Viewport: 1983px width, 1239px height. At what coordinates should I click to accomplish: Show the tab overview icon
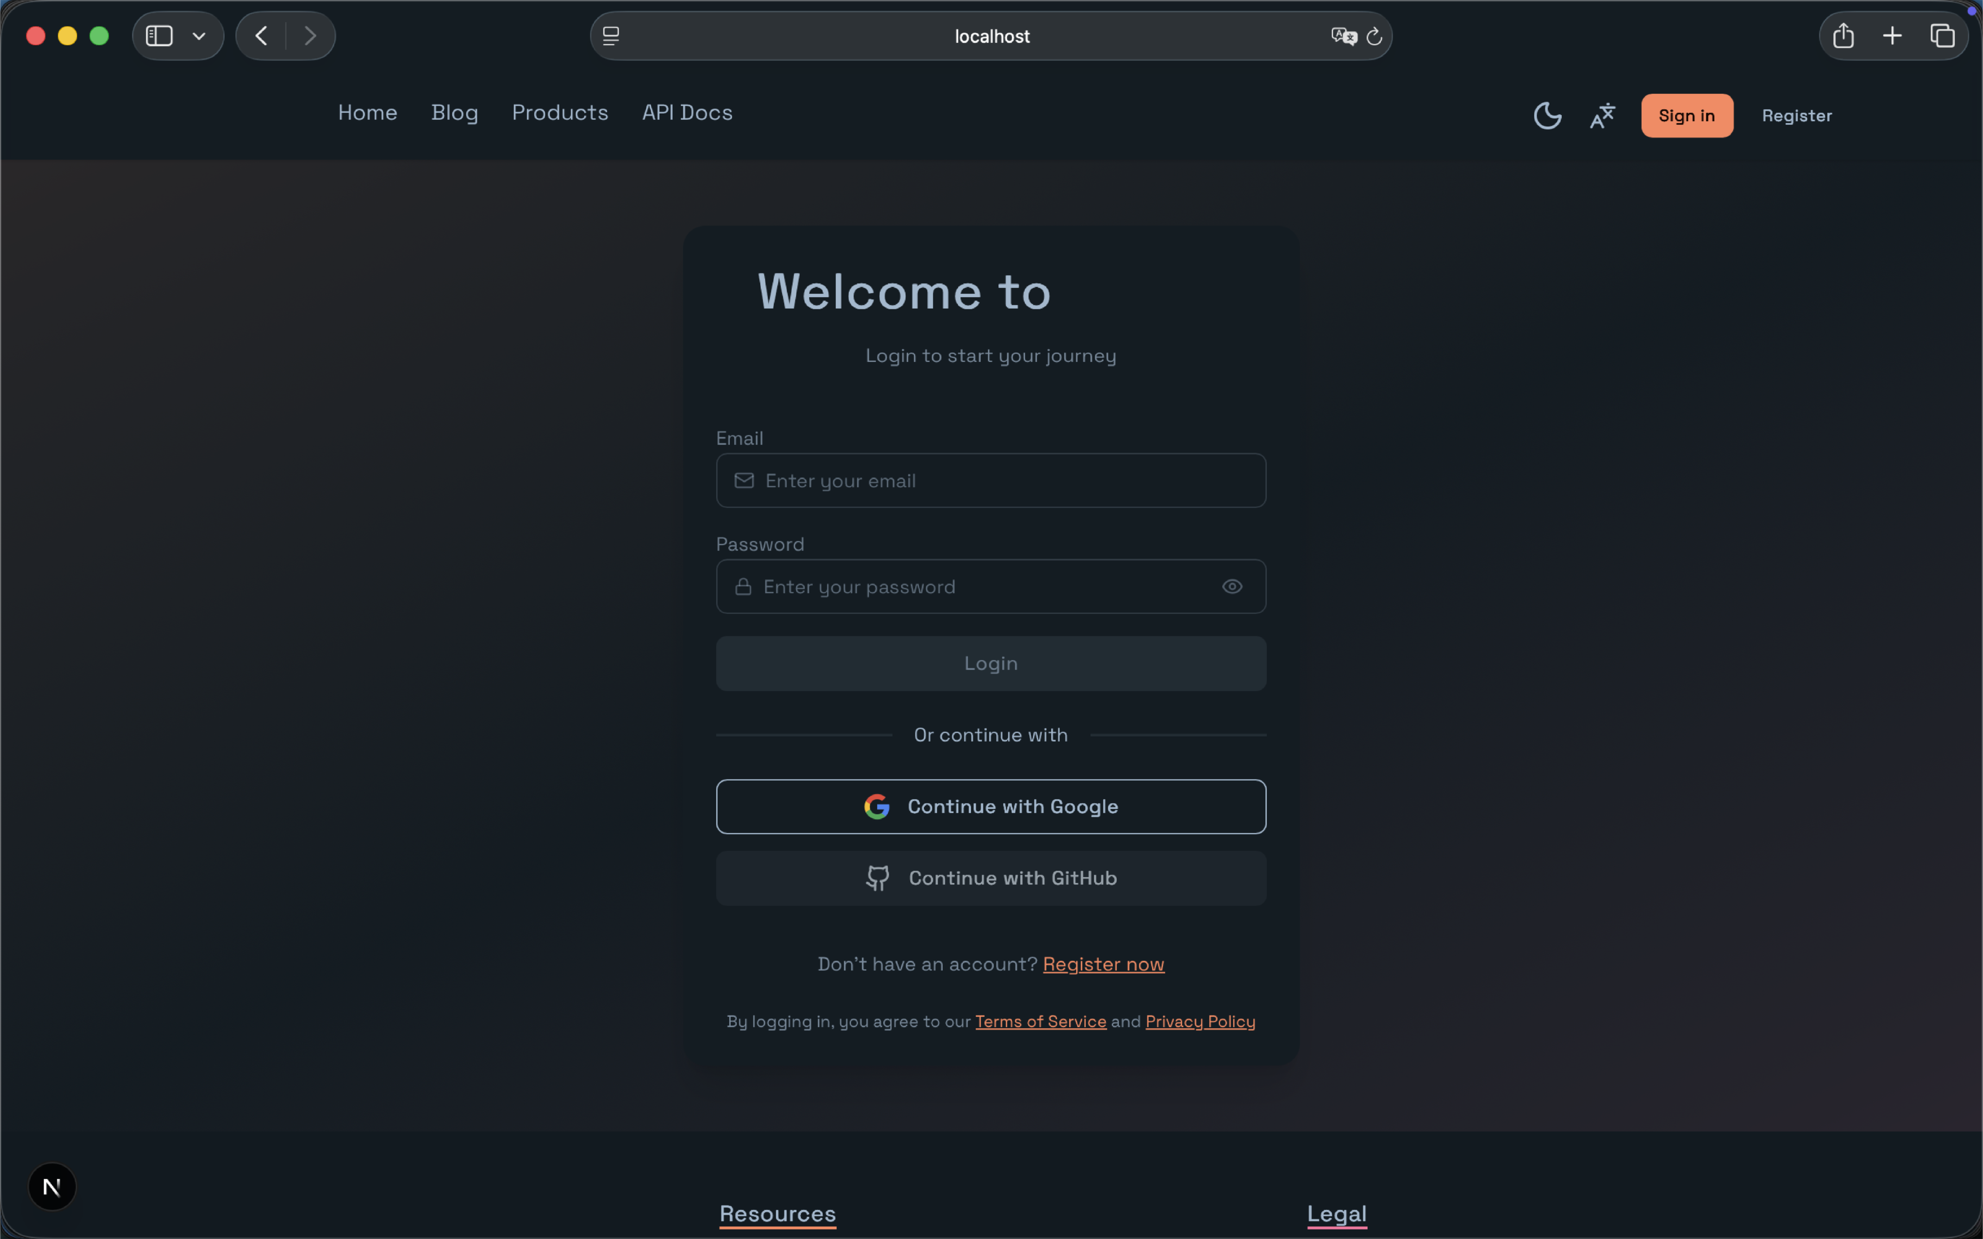pyautogui.click(x=1942, y=36)
